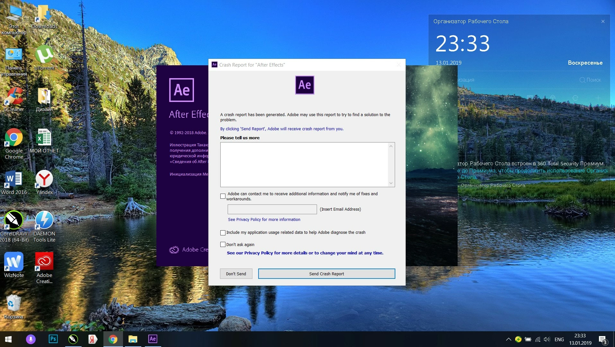Launch Yandex browser desktop shortcut
The height and width of the screenshot is (347, 615).
[x=44, y=182]
